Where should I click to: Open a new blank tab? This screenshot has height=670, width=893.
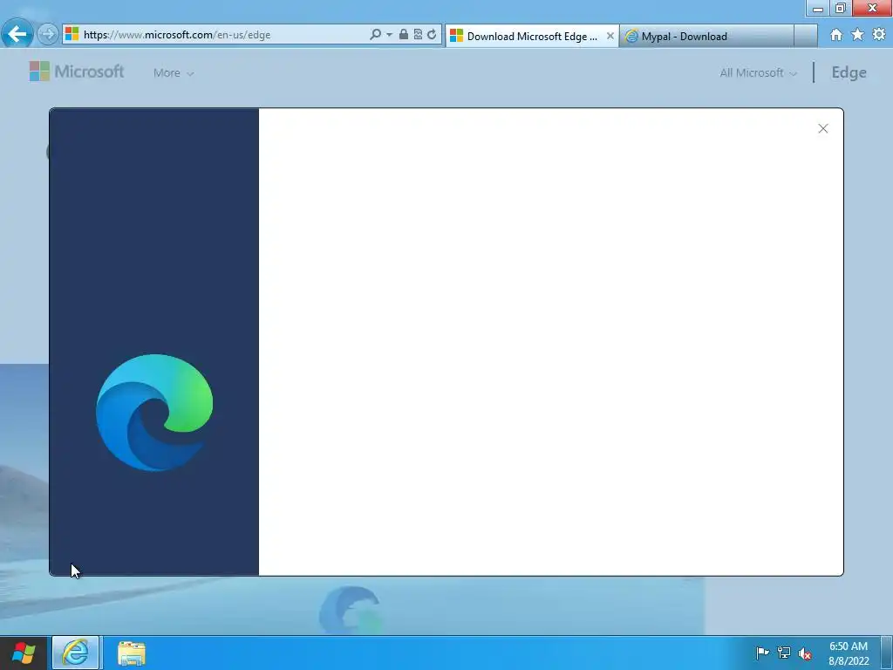pyautogui.click(x=805, y=36)
